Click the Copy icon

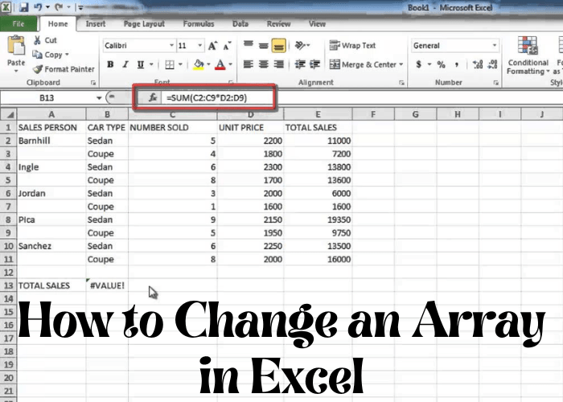37,55
